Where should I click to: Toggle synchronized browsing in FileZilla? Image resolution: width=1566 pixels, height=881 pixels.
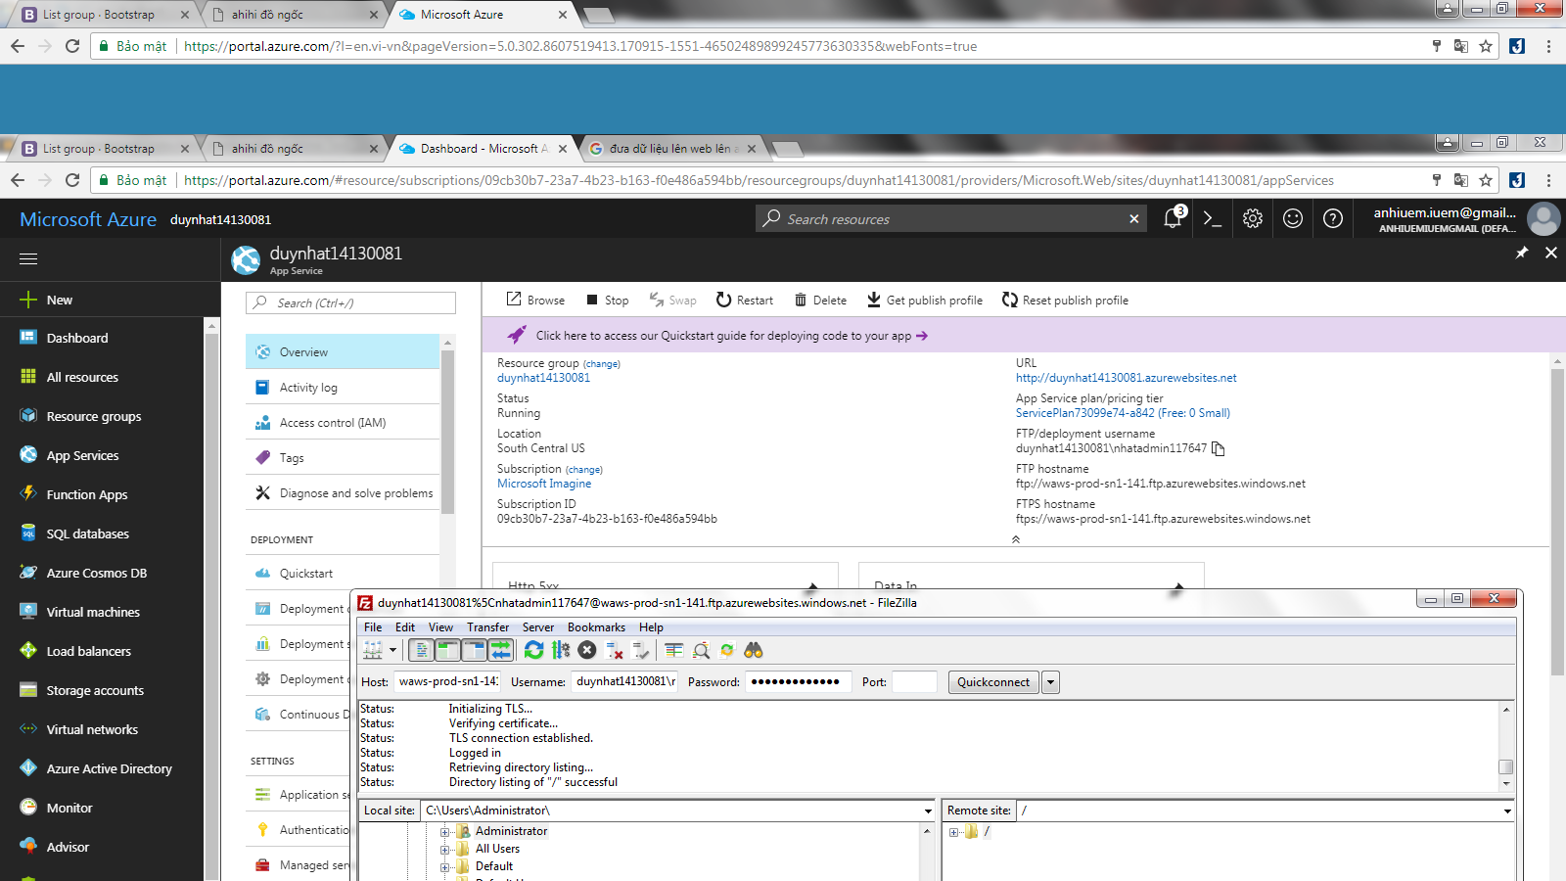coord(727,650)
